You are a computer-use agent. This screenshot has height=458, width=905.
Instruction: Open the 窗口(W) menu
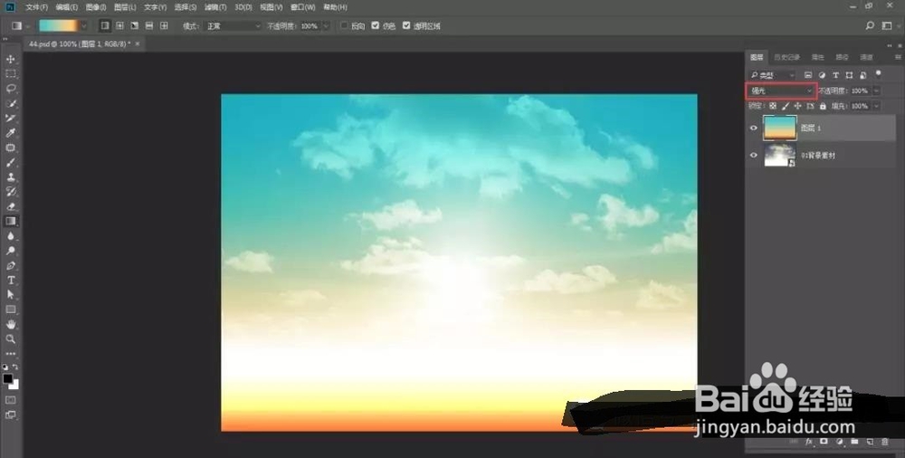coord(303,7)
